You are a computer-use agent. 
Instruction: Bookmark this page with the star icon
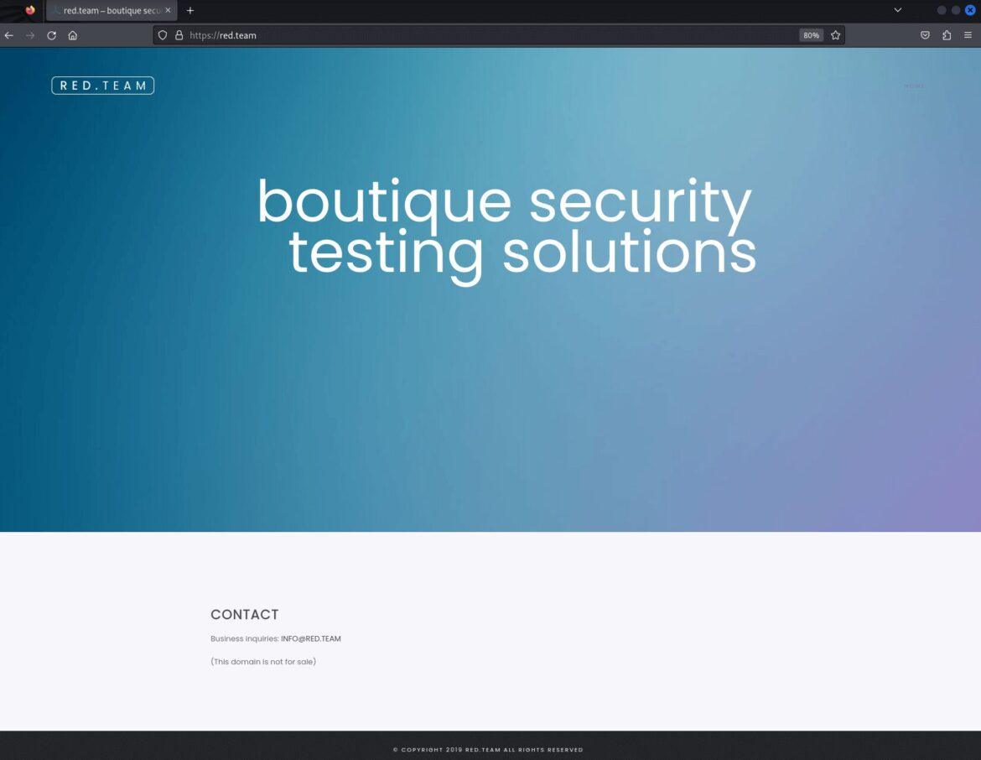click(x=835, y=35)
